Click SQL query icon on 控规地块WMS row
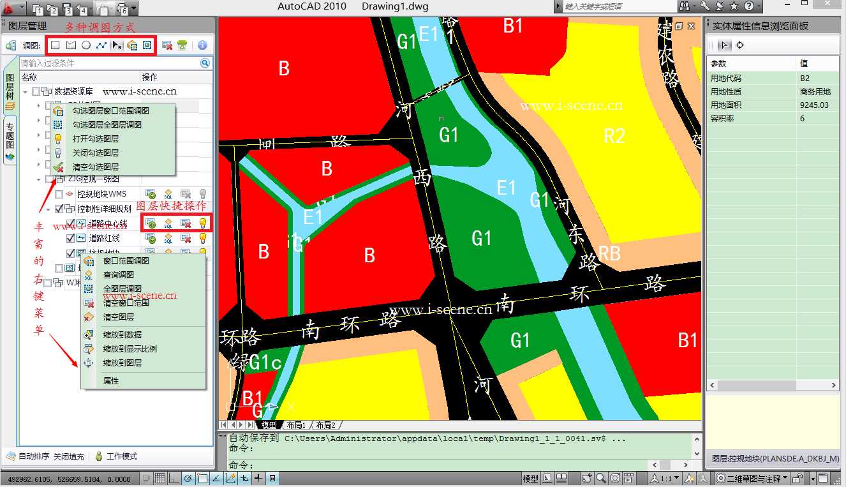Screen dimensions: 846x487 click(168, 194)
